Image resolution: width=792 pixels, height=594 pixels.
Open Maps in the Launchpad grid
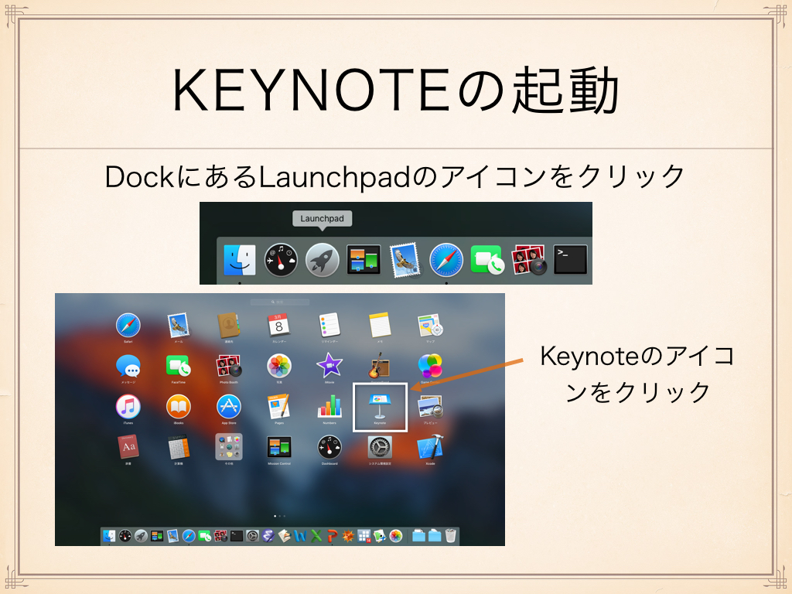coord(430,326)
